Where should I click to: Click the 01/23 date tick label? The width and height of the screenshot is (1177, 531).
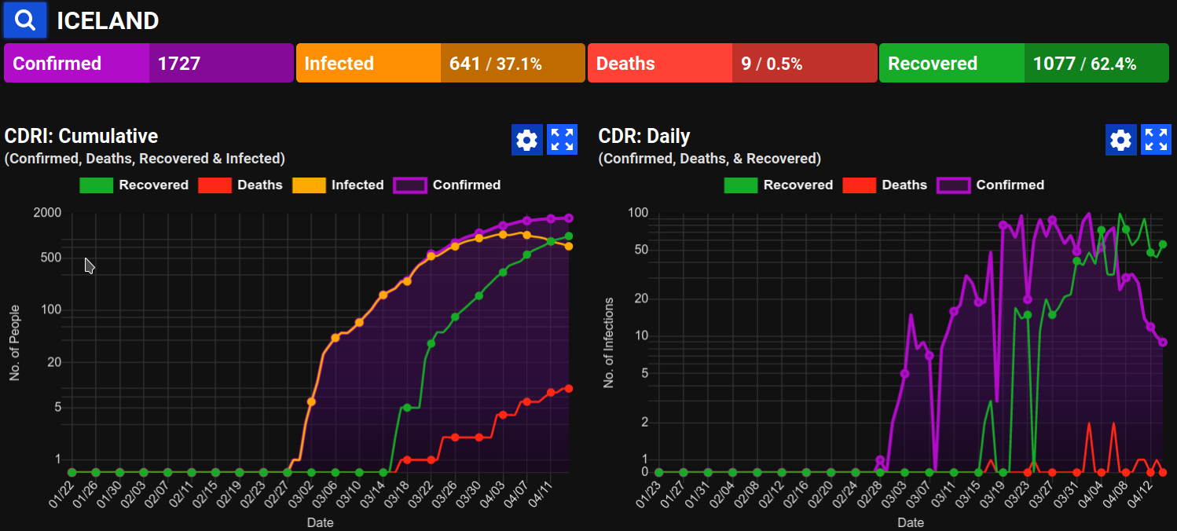tap(647, 494)
